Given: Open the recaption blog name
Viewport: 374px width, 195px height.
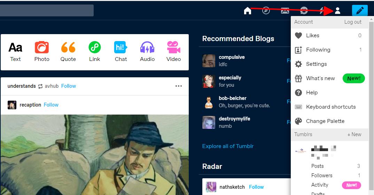Looking at the screenshot, I should (x=30, y=105).
